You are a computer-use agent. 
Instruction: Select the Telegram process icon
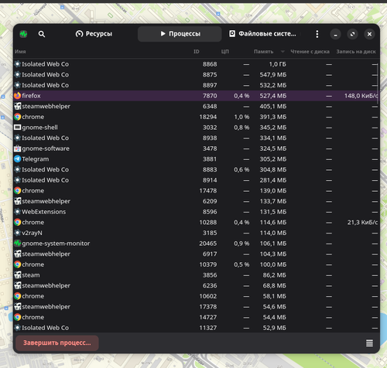click(x=17, y=159)
